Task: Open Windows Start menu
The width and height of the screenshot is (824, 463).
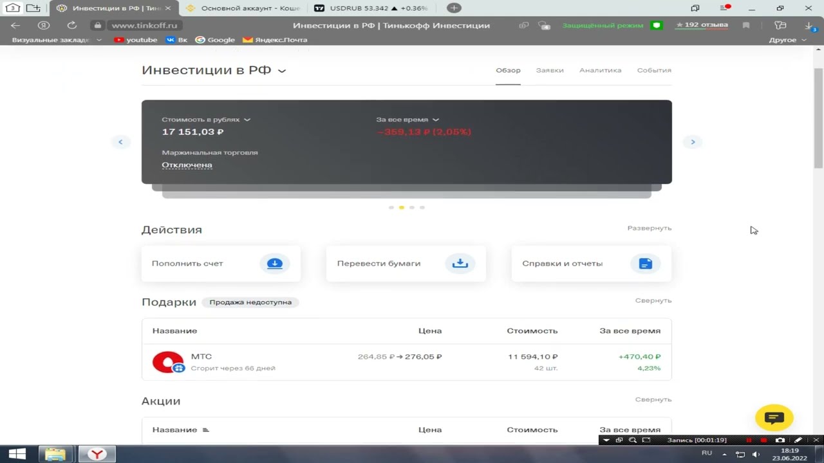Action: point(17,454)
